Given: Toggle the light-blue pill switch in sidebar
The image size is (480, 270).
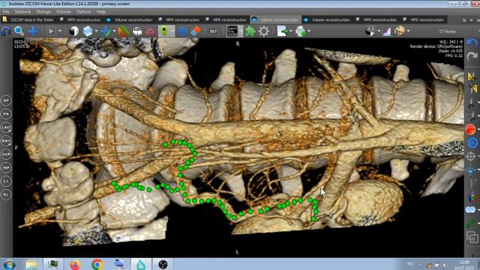Looking at the screenshot, I should tap(470, 210).
